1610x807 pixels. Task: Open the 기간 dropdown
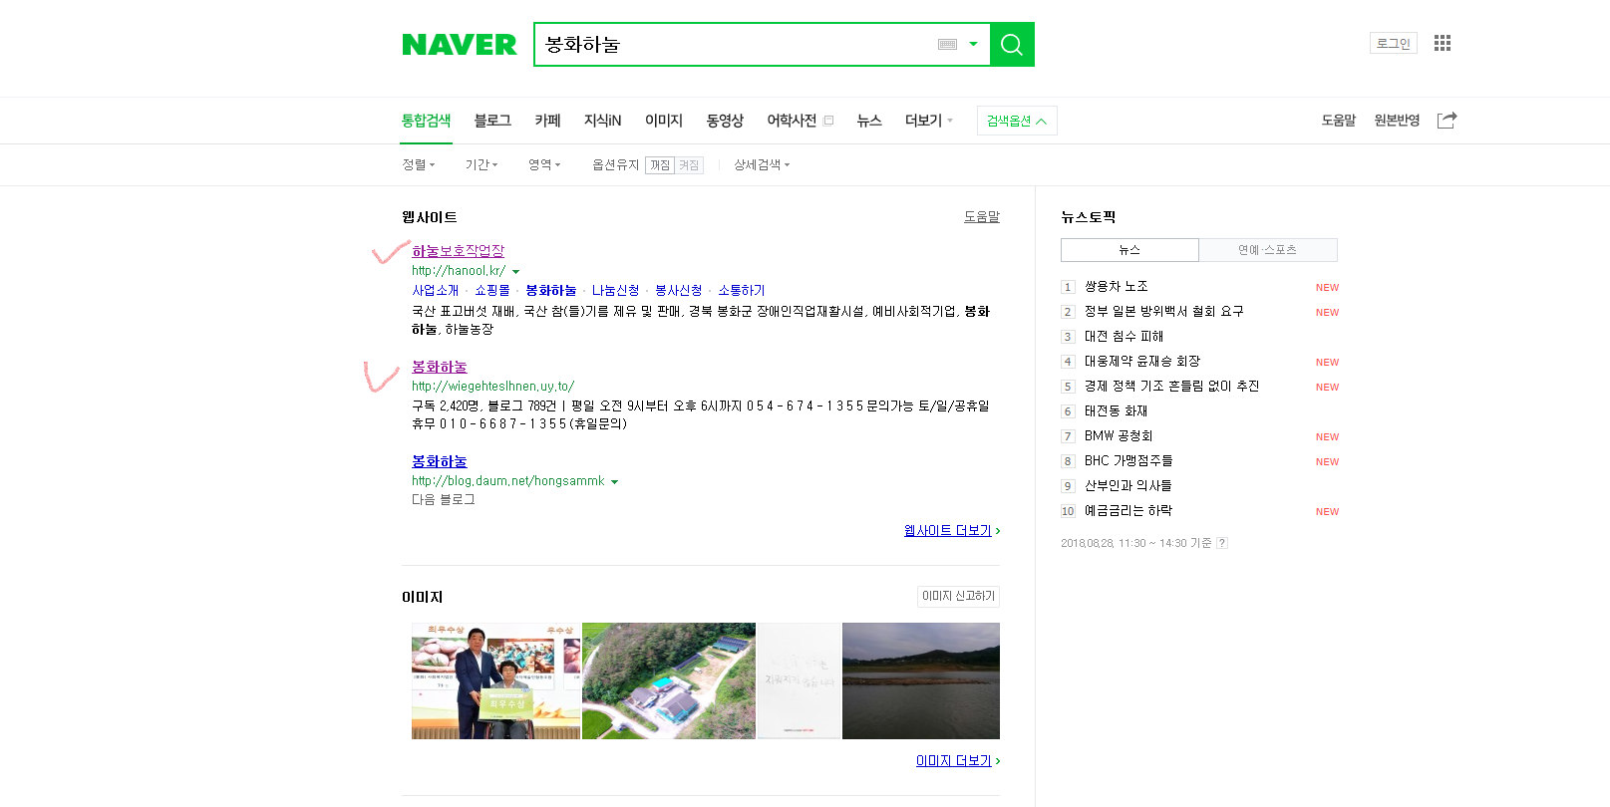coord(482,164)
